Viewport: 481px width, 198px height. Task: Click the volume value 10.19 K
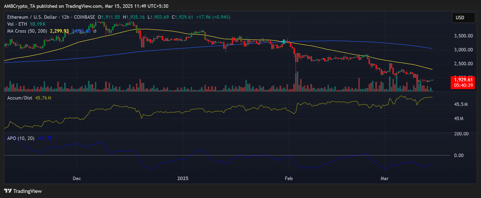[x=38, y=24]
